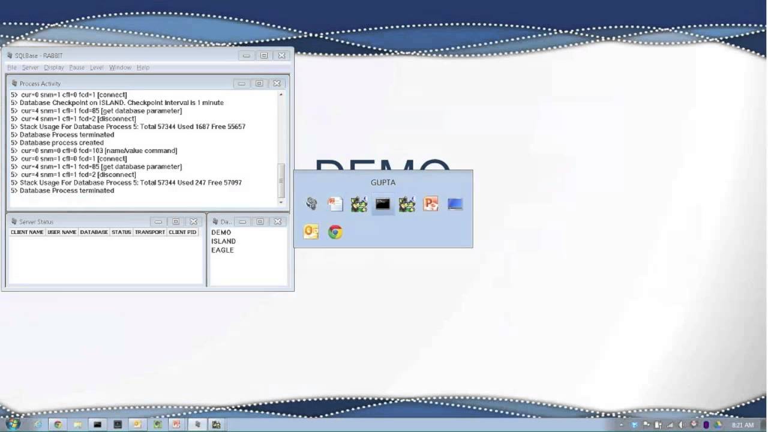Viewport: 768px width, 432px height.
Task: Click the GUPTA label in the window switcher
Action: pyautogui.click(x=383, y=182)
